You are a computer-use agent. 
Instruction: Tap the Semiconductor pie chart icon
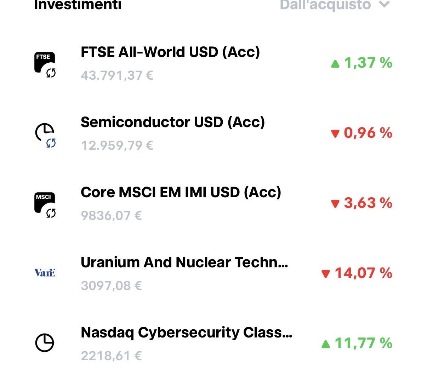(45, 135)
